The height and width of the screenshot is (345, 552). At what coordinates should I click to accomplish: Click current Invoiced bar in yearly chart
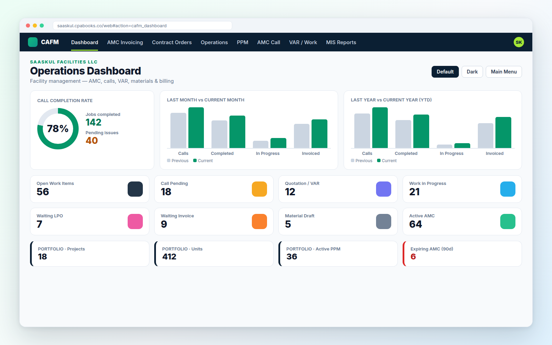pos(503,132)
